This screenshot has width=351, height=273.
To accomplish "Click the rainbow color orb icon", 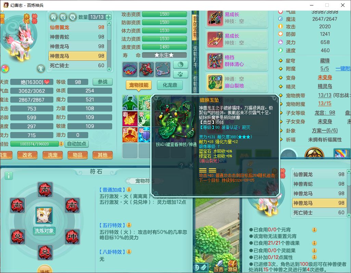I will tap(5, 69).
